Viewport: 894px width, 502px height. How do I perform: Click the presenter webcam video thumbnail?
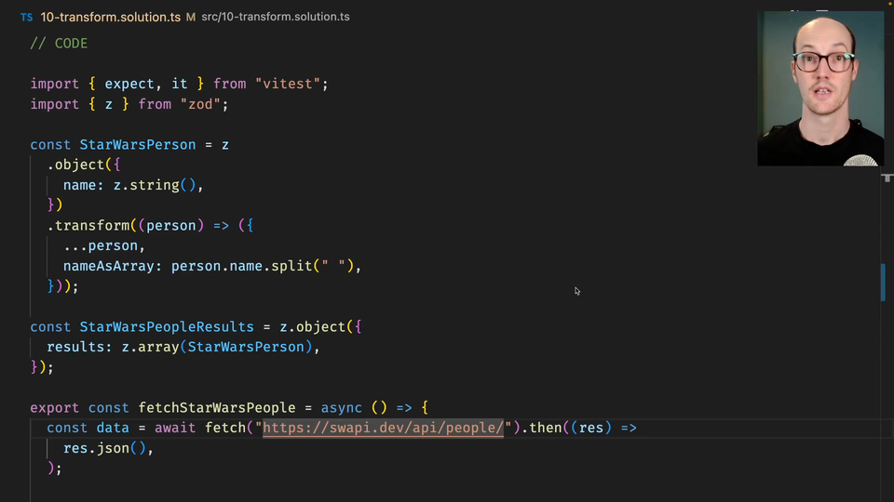(820, 89)
